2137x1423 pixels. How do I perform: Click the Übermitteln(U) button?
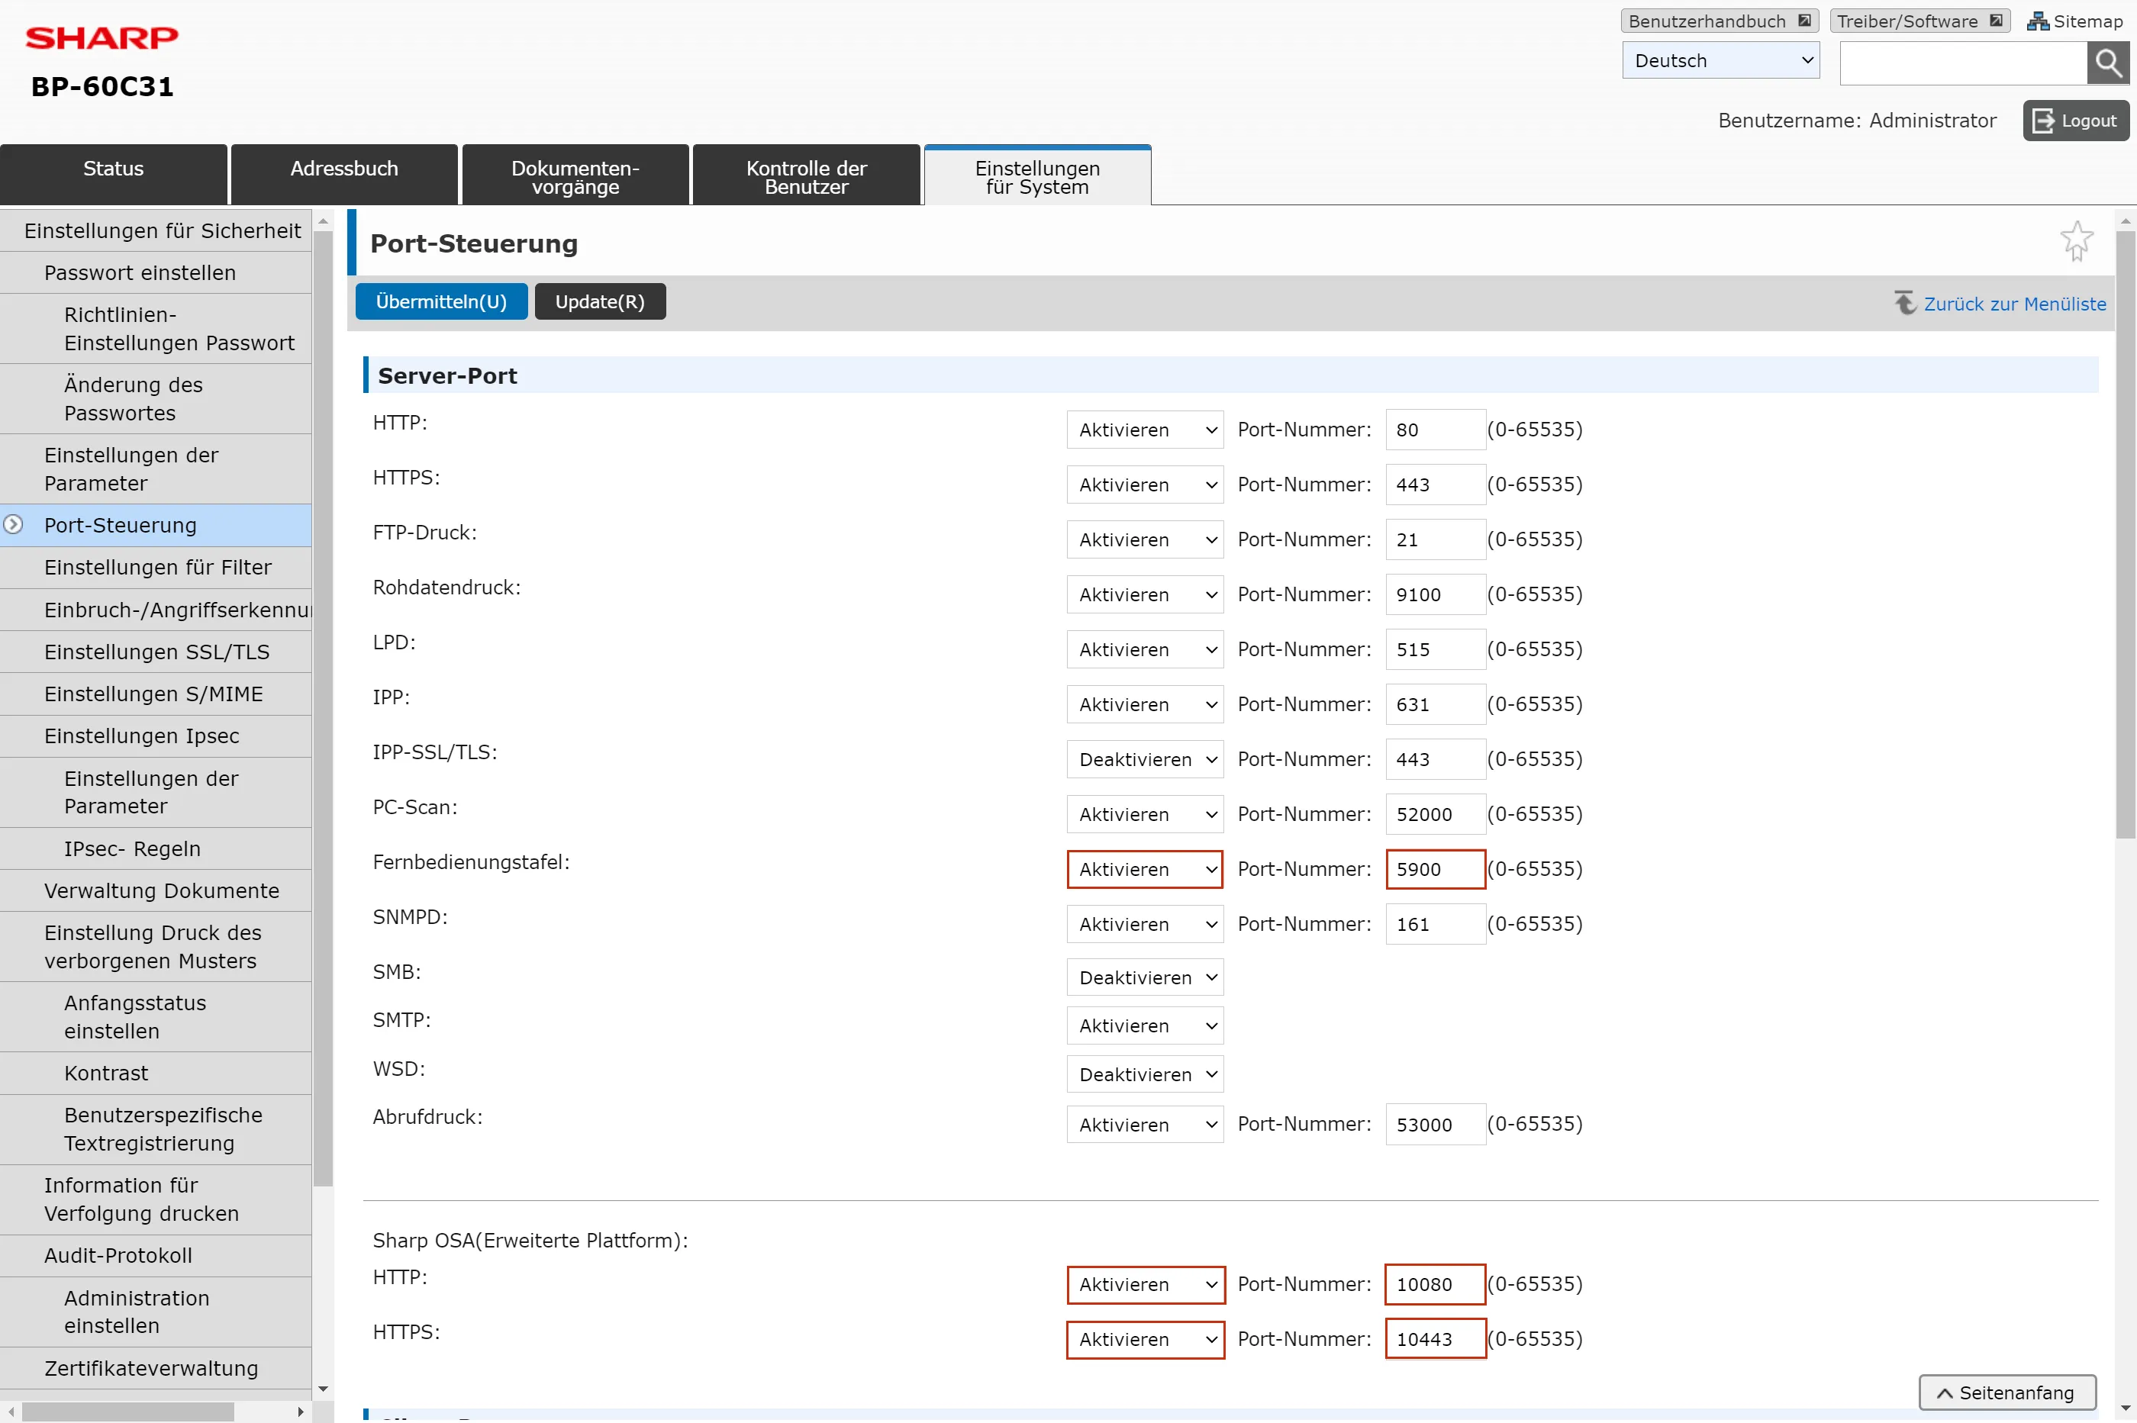coord(441,301)
